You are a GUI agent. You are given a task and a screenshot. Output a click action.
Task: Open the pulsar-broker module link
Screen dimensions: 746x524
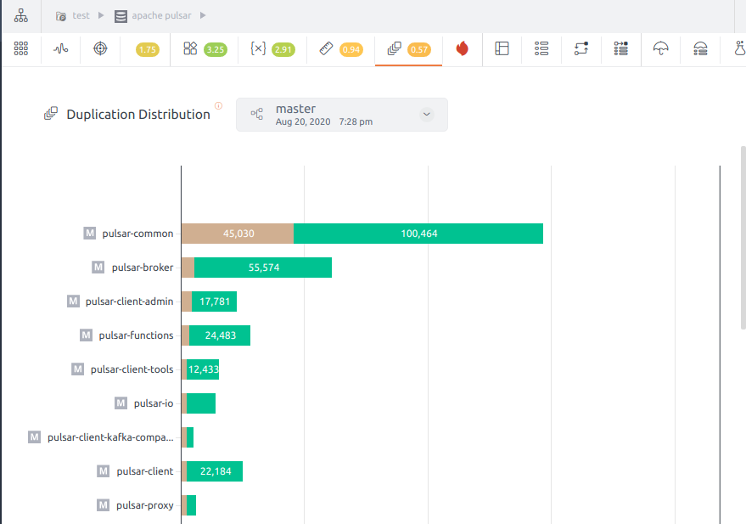pos(142,268)
